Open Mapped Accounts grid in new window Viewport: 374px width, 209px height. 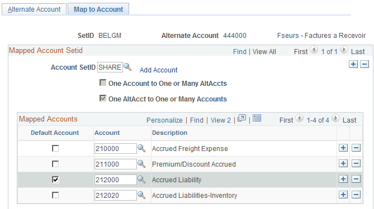pos(242,118)
